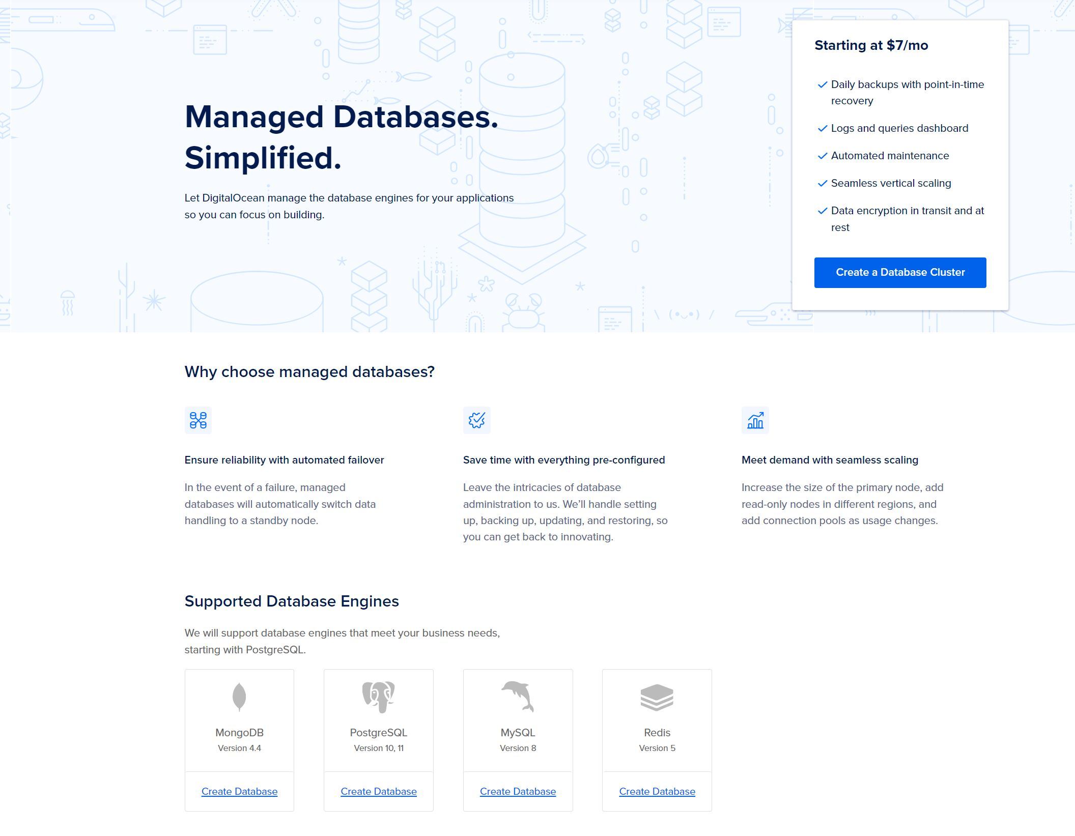Click Create a Database Cluster button
Image resolution: width=1075 pixels, height=836 pixels.
coord(900,272)
